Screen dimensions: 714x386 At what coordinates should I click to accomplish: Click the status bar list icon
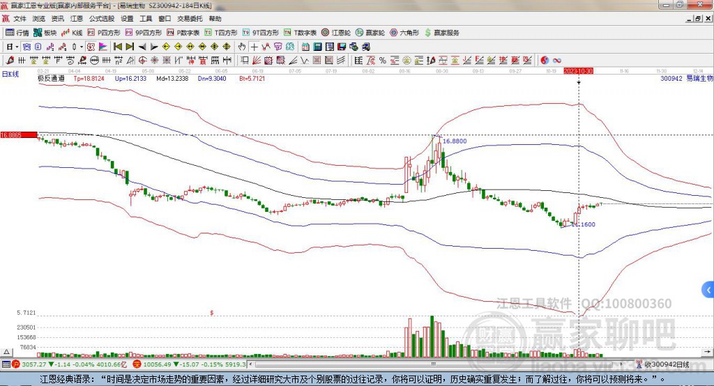[x=6, y=364]
